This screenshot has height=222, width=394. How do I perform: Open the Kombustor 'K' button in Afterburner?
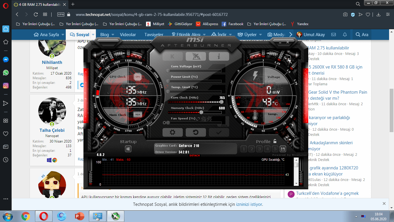173,56
